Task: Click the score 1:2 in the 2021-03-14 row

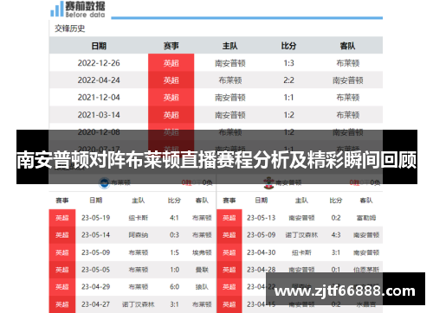Action: [288, 115]
